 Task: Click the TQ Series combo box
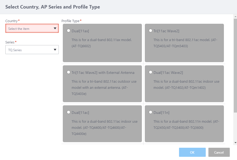[x=29, y=50]
